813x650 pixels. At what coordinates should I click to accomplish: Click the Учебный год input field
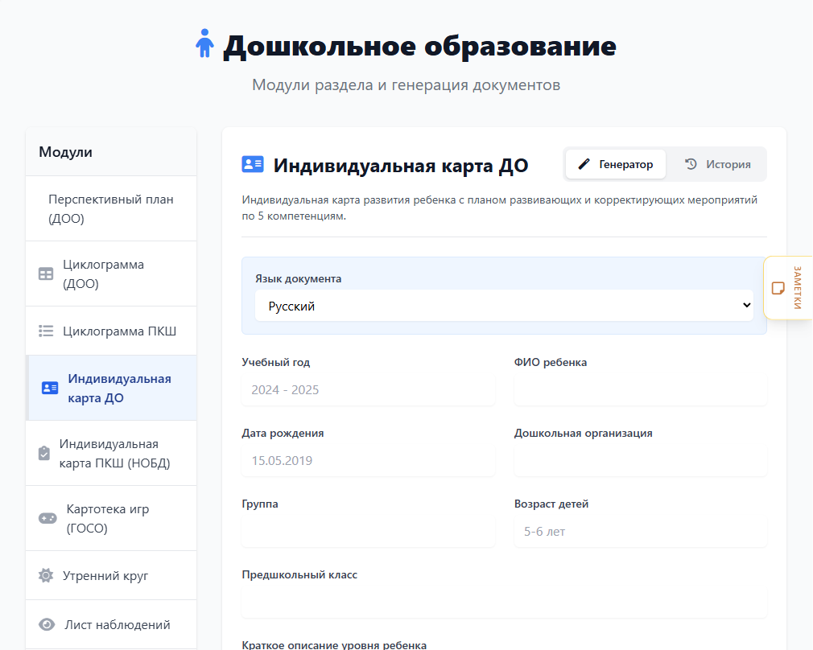pos(368,390)
